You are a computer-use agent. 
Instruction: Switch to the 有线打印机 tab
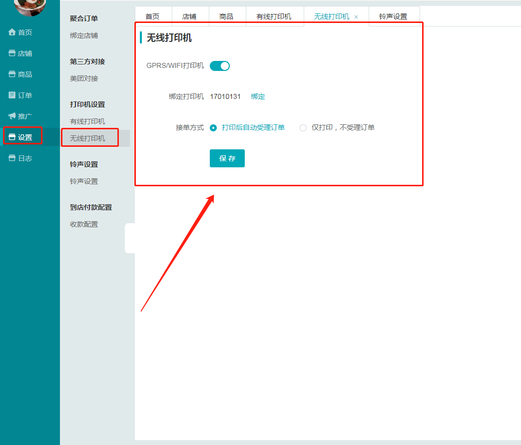[274, 16]
